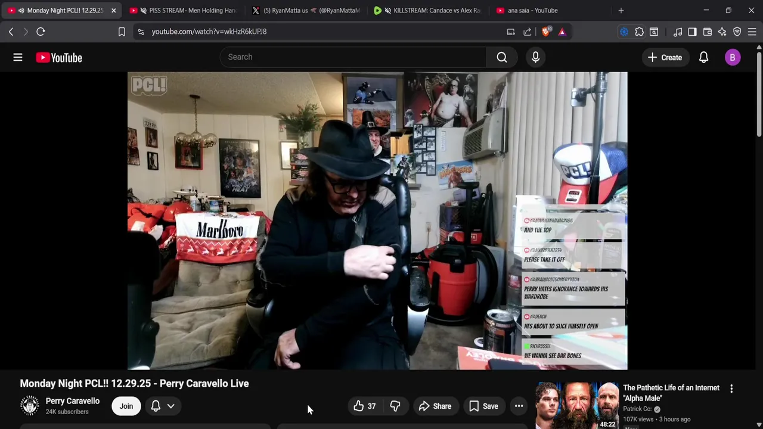Open the media control music note
The width and height of the screenshot is (763, 429).
click(678, 32)
